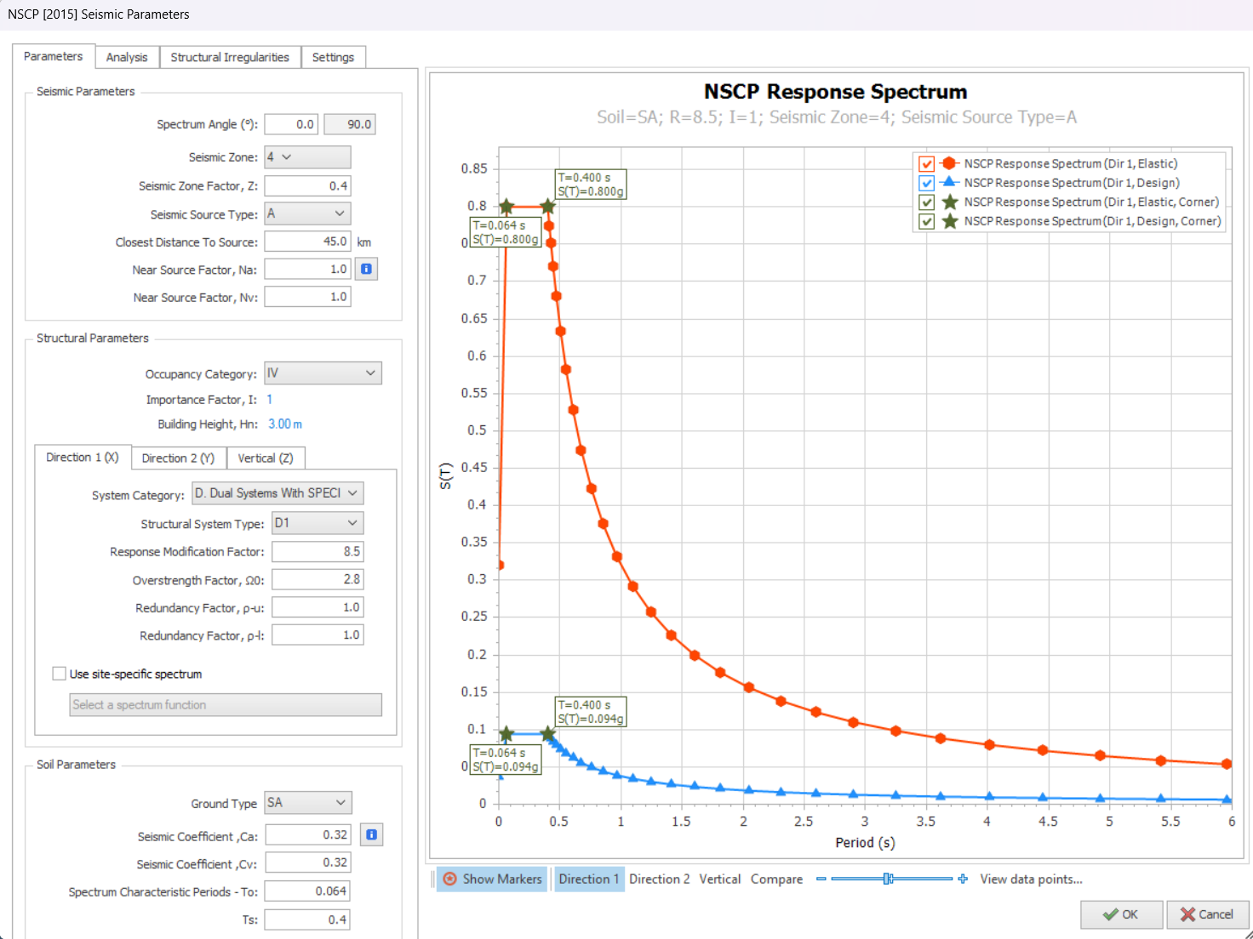
Task: Click the plus icon at the slider's right end
Action: tap(963, 879)
